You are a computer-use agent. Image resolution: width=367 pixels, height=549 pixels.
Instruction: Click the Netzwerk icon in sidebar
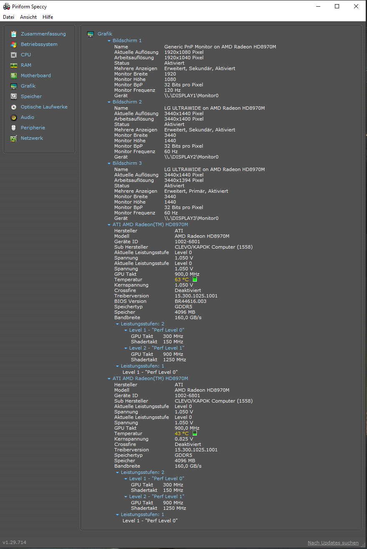coord(14,138)
